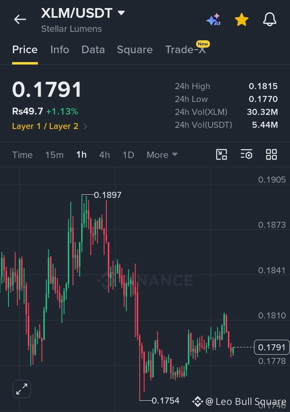Click the large 0.1791 price
The image size is (290, 412).
pyautogui.click(x=47, y=89)
